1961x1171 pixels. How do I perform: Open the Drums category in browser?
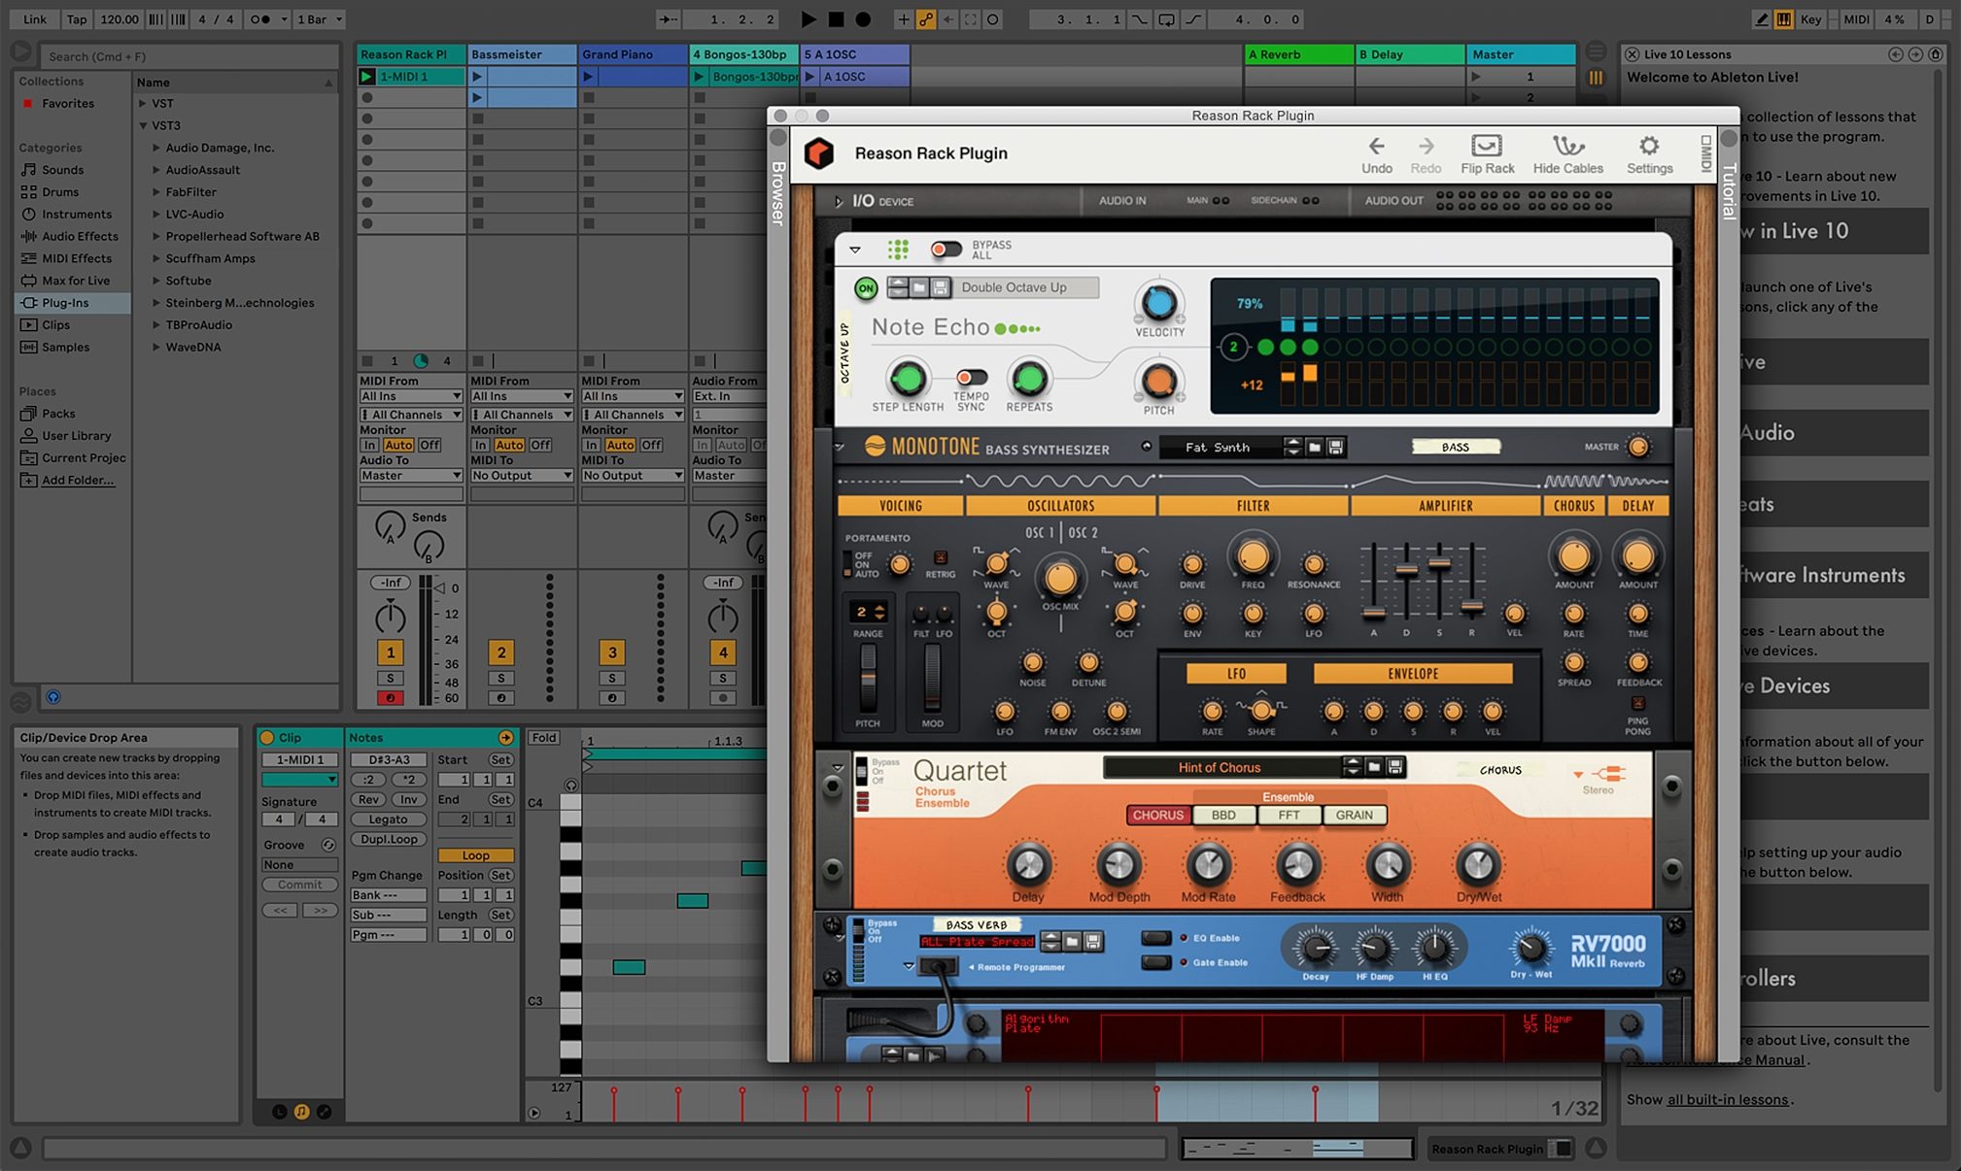(x=60, y=192)
